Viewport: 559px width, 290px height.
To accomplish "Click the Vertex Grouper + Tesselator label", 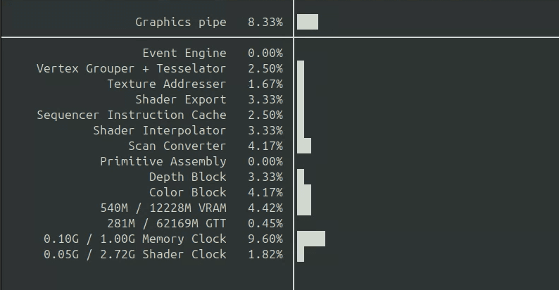I will 132,68.
